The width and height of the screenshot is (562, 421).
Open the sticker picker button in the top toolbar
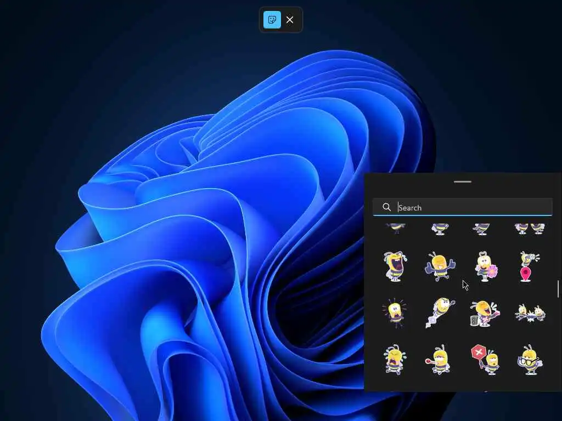click(272, 20)
